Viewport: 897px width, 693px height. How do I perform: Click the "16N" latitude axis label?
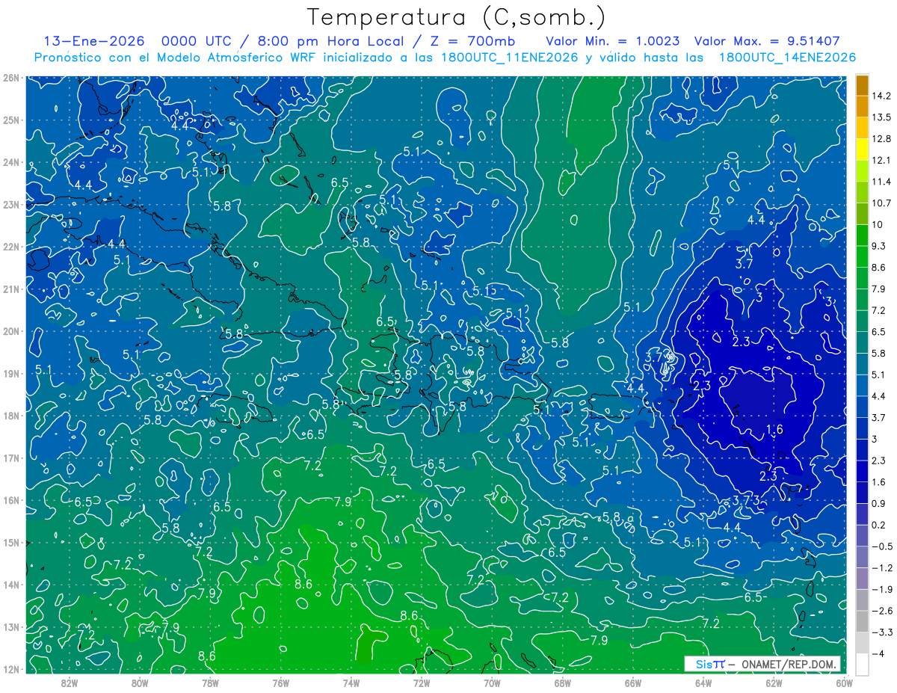[10, 500]
